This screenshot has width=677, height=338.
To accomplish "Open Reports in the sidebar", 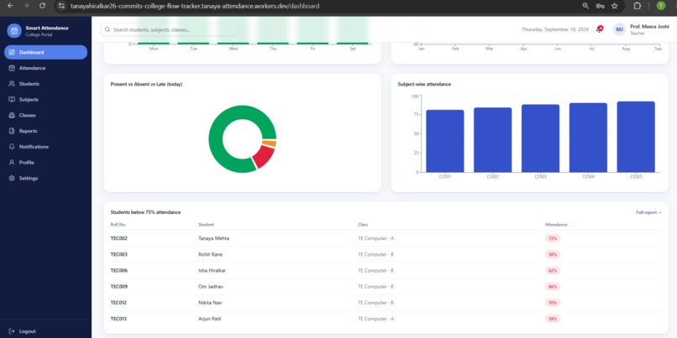I will pos(45,131).
